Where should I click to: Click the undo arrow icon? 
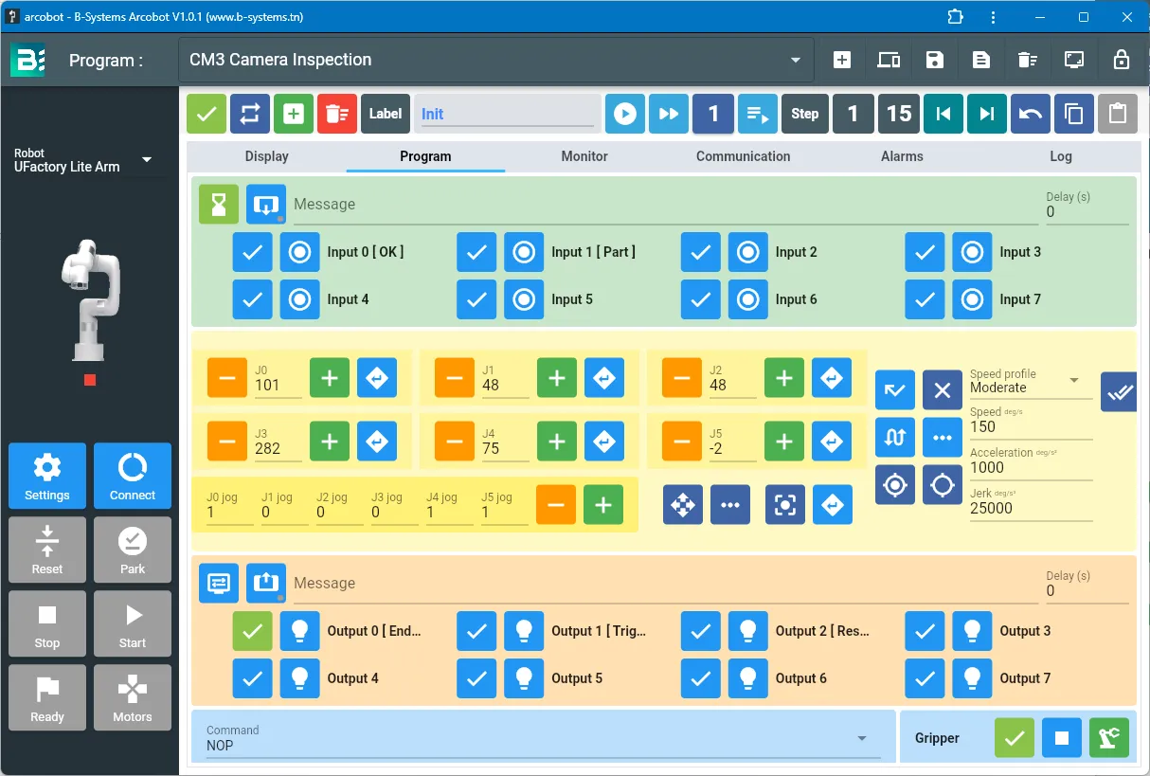1031,114
